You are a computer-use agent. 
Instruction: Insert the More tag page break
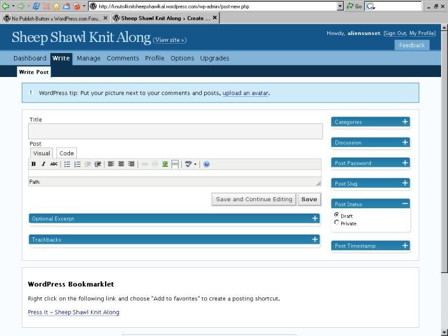coord(175,164)
